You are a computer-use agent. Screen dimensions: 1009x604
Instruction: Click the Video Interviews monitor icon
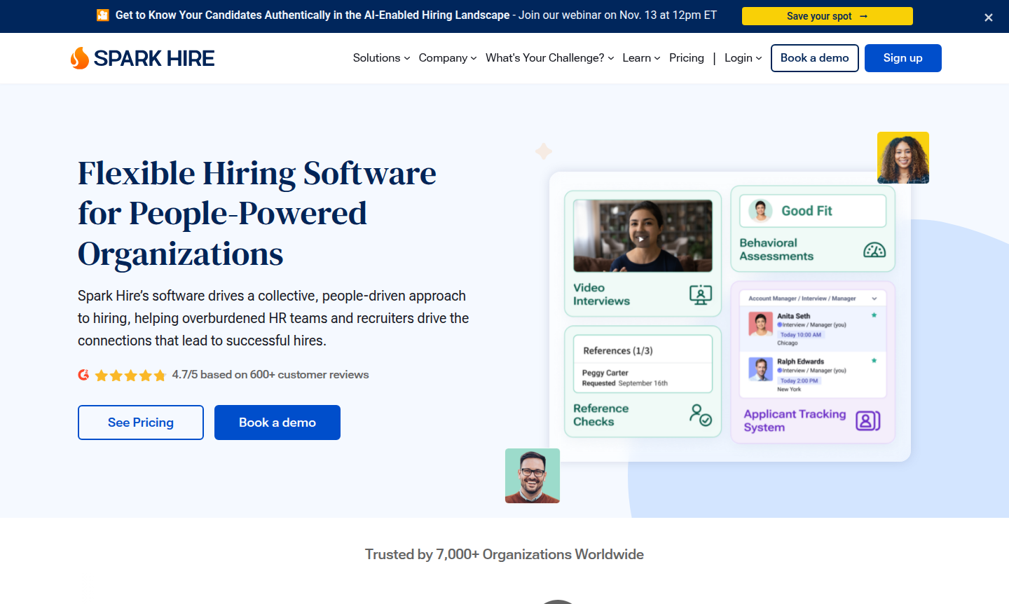(x=700, y=295)
